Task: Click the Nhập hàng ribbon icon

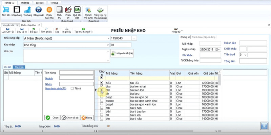Action: (x=17, y=10)
